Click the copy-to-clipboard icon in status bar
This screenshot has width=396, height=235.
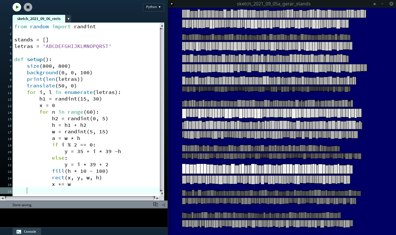155,204
